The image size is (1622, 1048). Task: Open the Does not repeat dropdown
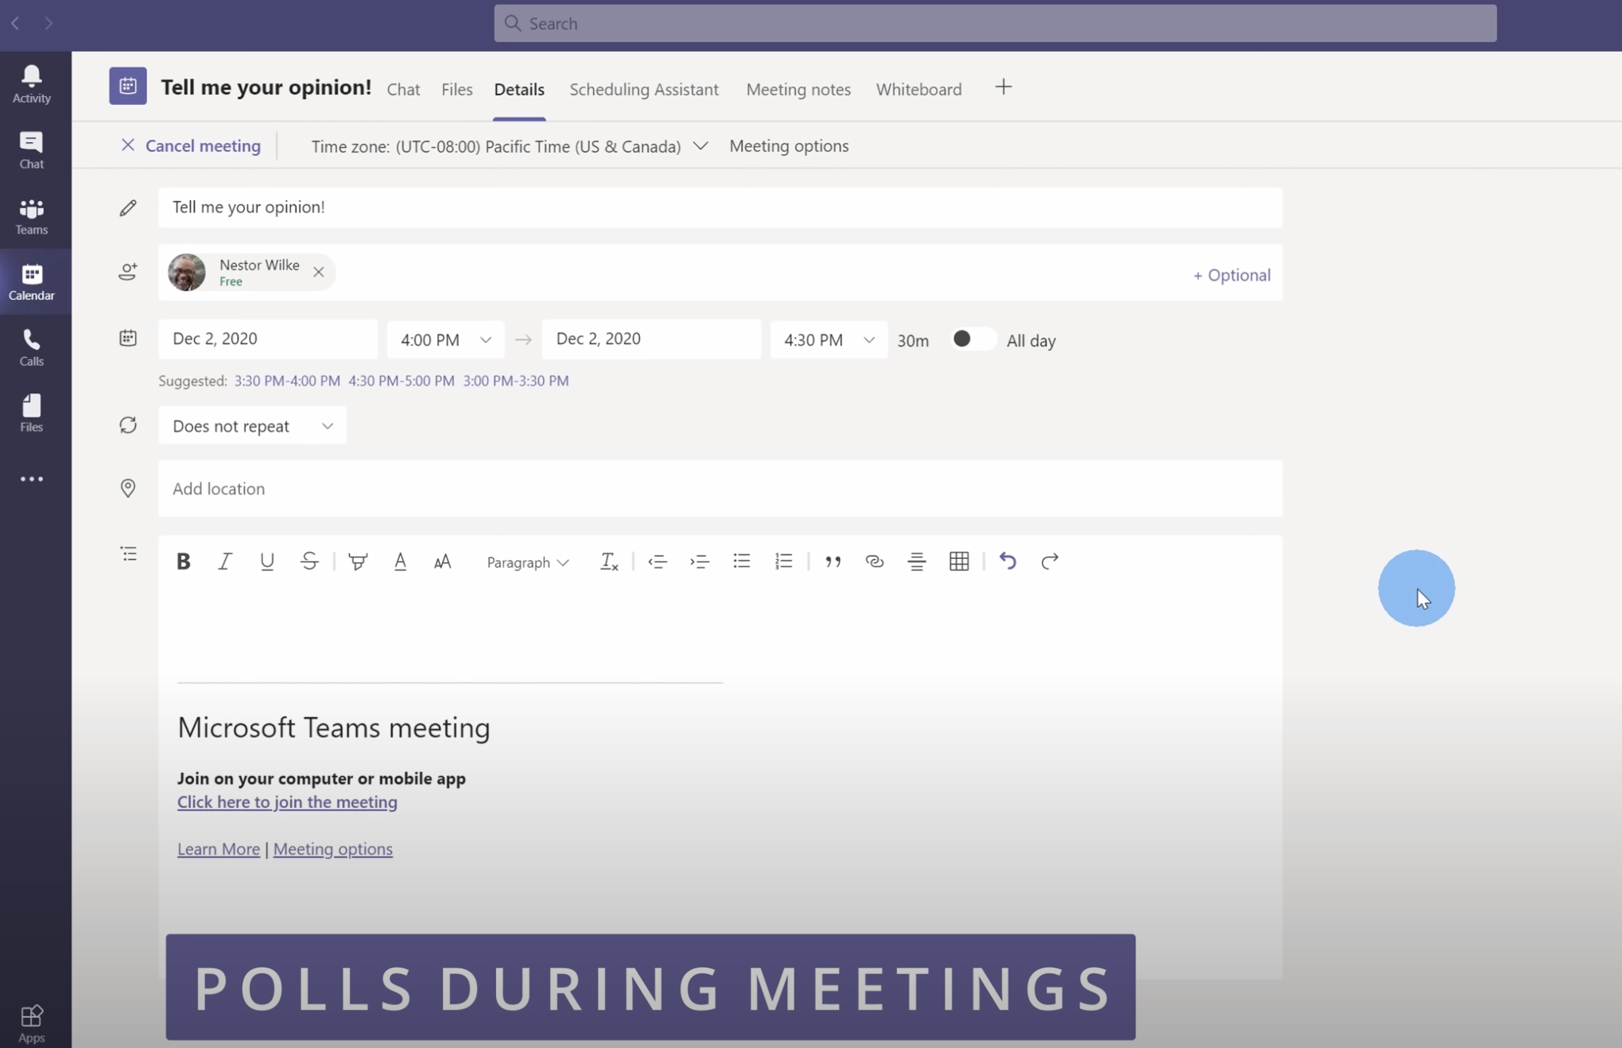(251, 425)
